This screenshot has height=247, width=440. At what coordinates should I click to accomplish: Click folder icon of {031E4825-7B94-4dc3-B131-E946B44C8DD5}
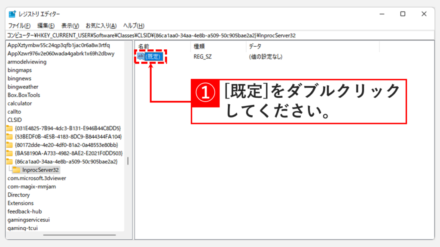click(9, 128)
